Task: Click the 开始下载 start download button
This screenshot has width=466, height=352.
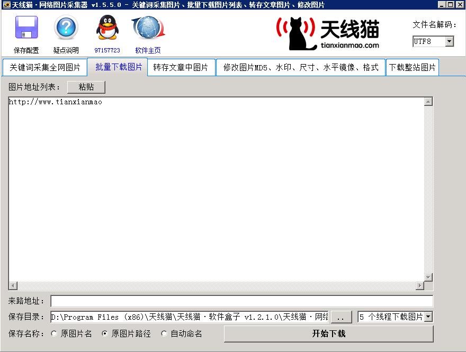Action: (329, 333)
